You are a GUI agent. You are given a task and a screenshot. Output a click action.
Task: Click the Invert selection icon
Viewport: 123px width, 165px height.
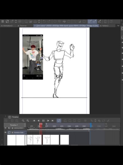(x=79, y=22)
